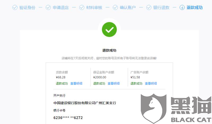Screen dimensions: 212x124
Task: Select the 退款成功 final step label
Action: [195, 8]
